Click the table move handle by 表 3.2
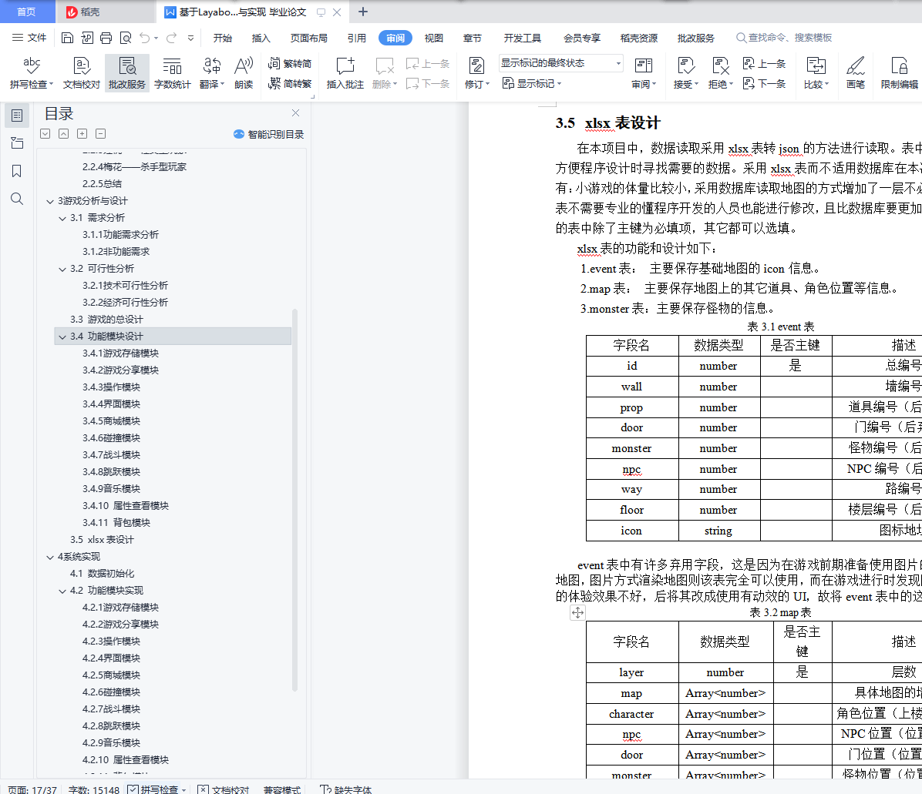 [x=578, y=613]
